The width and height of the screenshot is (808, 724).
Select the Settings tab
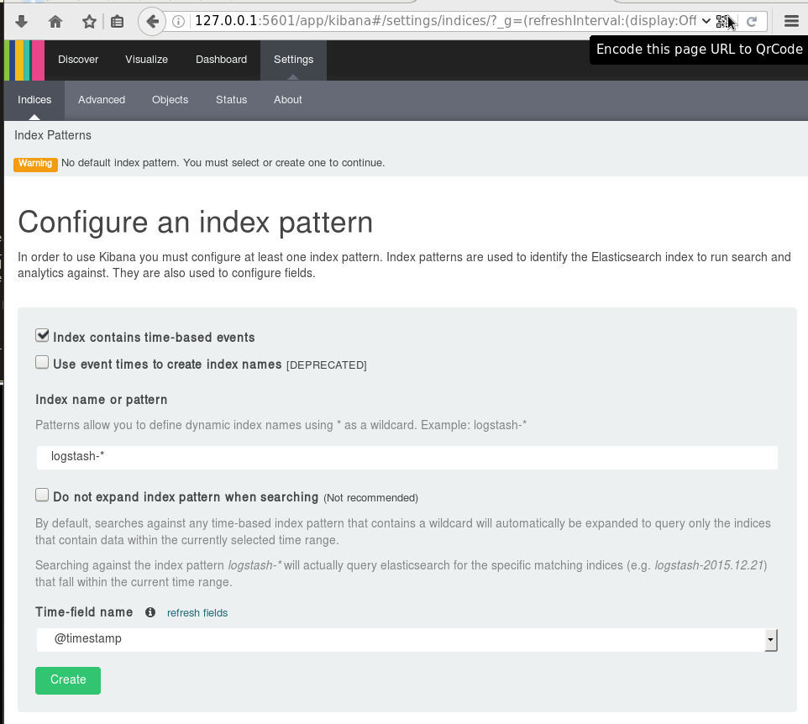(x=293, y=60)
